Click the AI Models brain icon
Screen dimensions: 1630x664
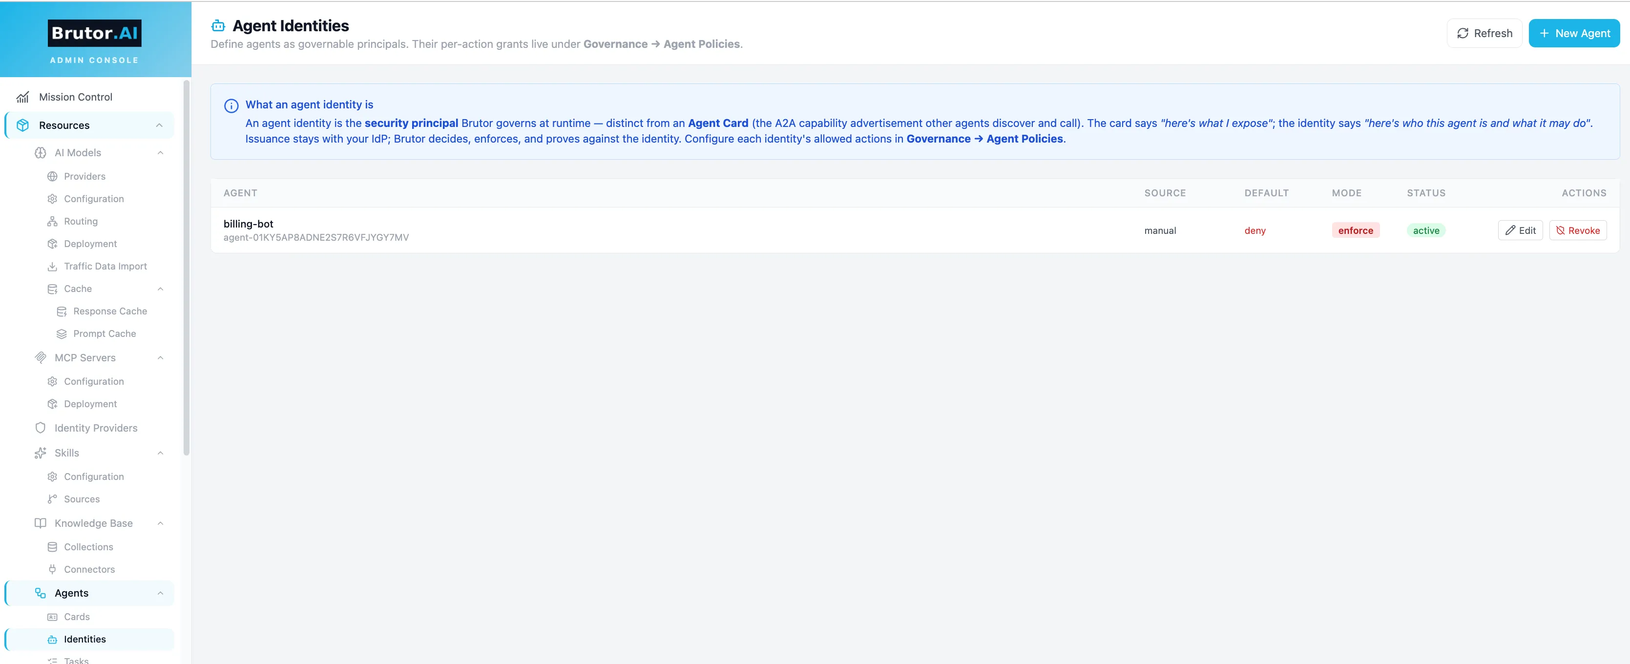coord(41,152)
